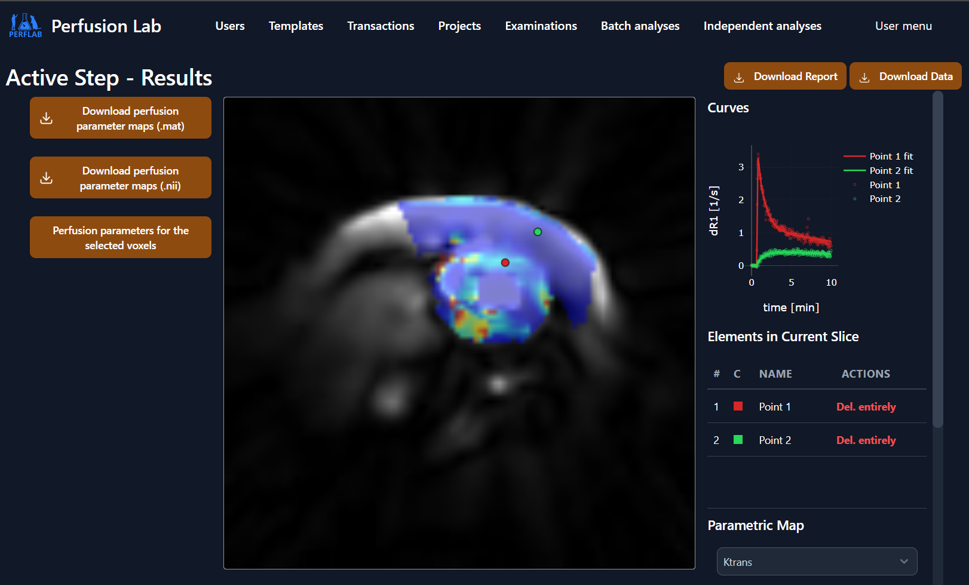Image resolution: width=969 pixels, height=585 pixels.
Task: Open the Ktrans parametric map dropdown
Action: [x=816, y=562]
